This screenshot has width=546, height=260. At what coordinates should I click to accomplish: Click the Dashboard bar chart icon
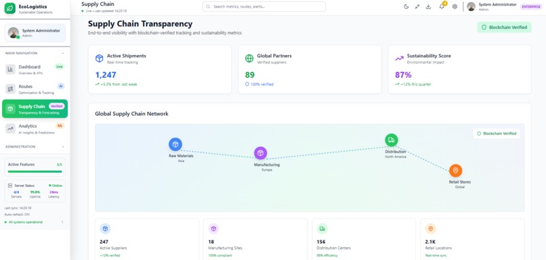pos(10,69)
